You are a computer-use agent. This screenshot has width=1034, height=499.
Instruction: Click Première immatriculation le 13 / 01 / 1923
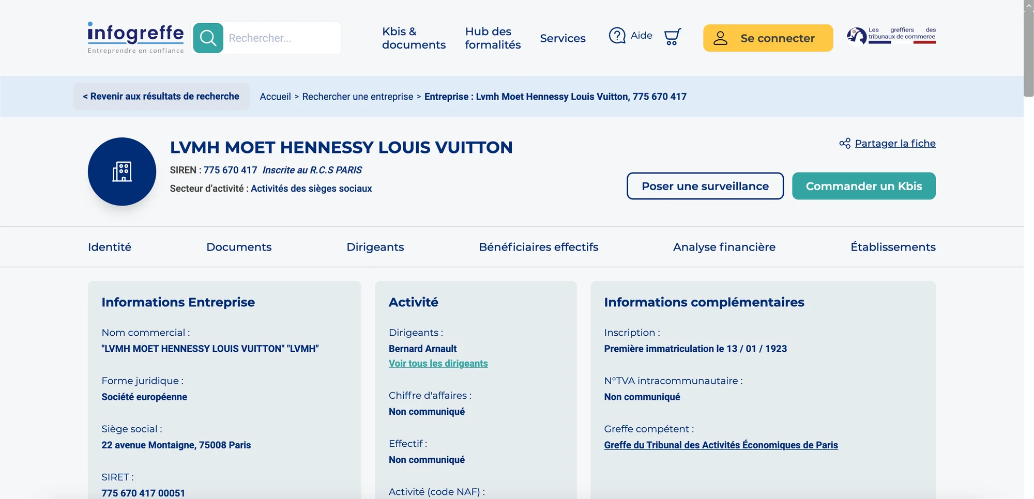click(695, 349)
